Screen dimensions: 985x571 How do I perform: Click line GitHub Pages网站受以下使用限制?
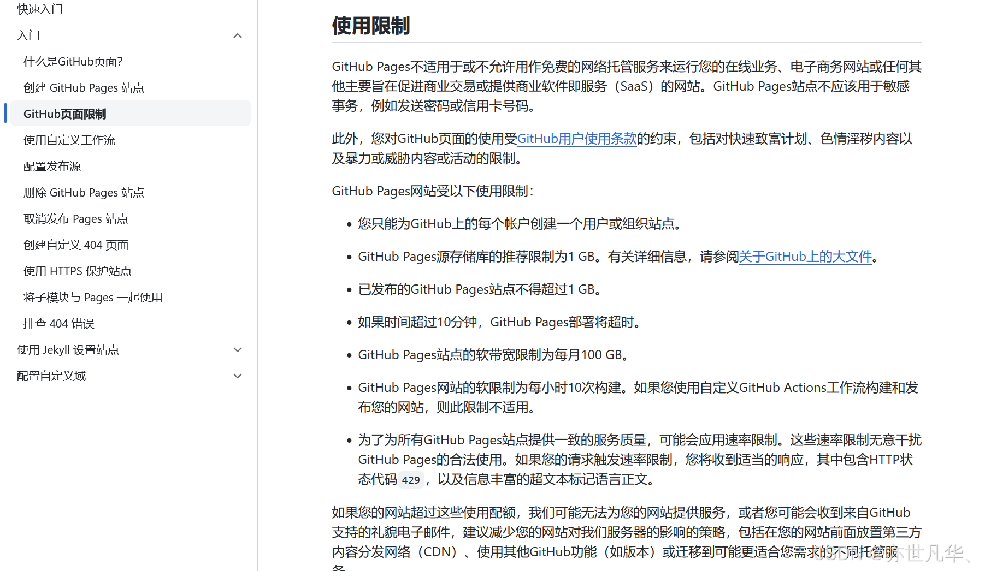[x=433, y=191]
